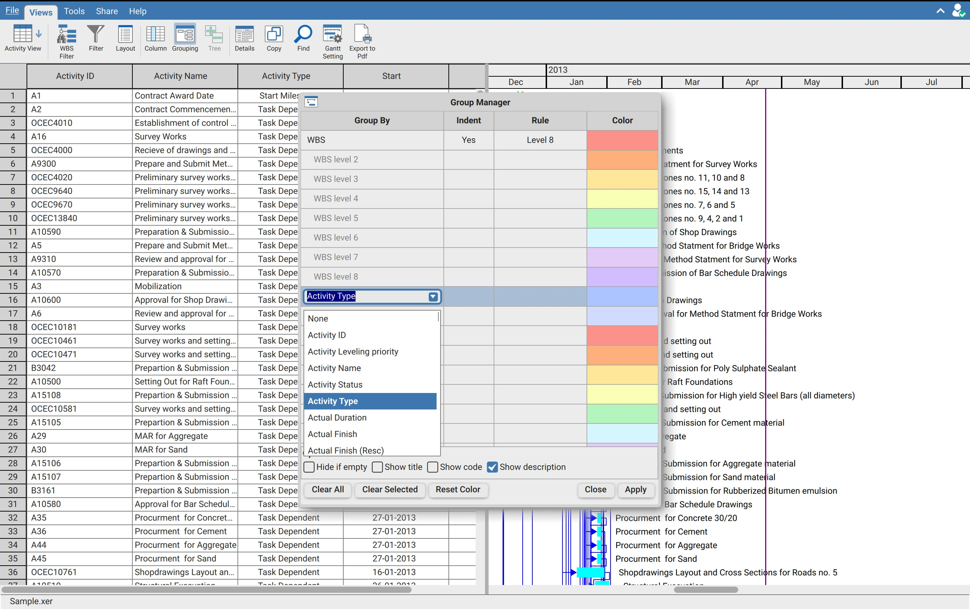The width and height of the screenshot is (970, 609).
Task: Choose Activity Status from the dropdown list
Action: (x=371, y=384)
